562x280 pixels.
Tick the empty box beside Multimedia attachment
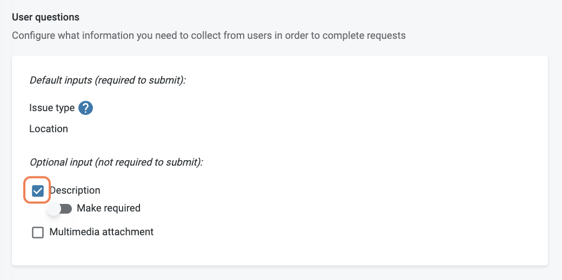pos(38,233)
